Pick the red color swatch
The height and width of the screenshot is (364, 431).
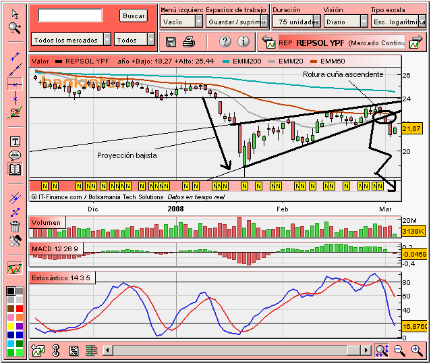point(20,309)
